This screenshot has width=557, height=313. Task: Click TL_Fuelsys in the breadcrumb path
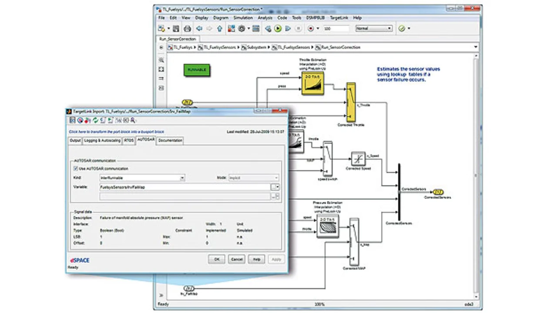tap(183, 47)
